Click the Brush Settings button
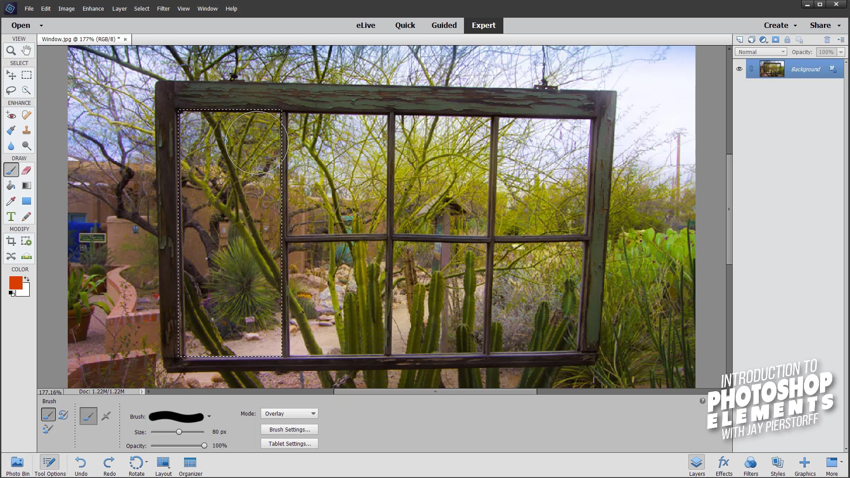Screen dimensions: 850x478 pyautogui.click(x=290, y=429)
